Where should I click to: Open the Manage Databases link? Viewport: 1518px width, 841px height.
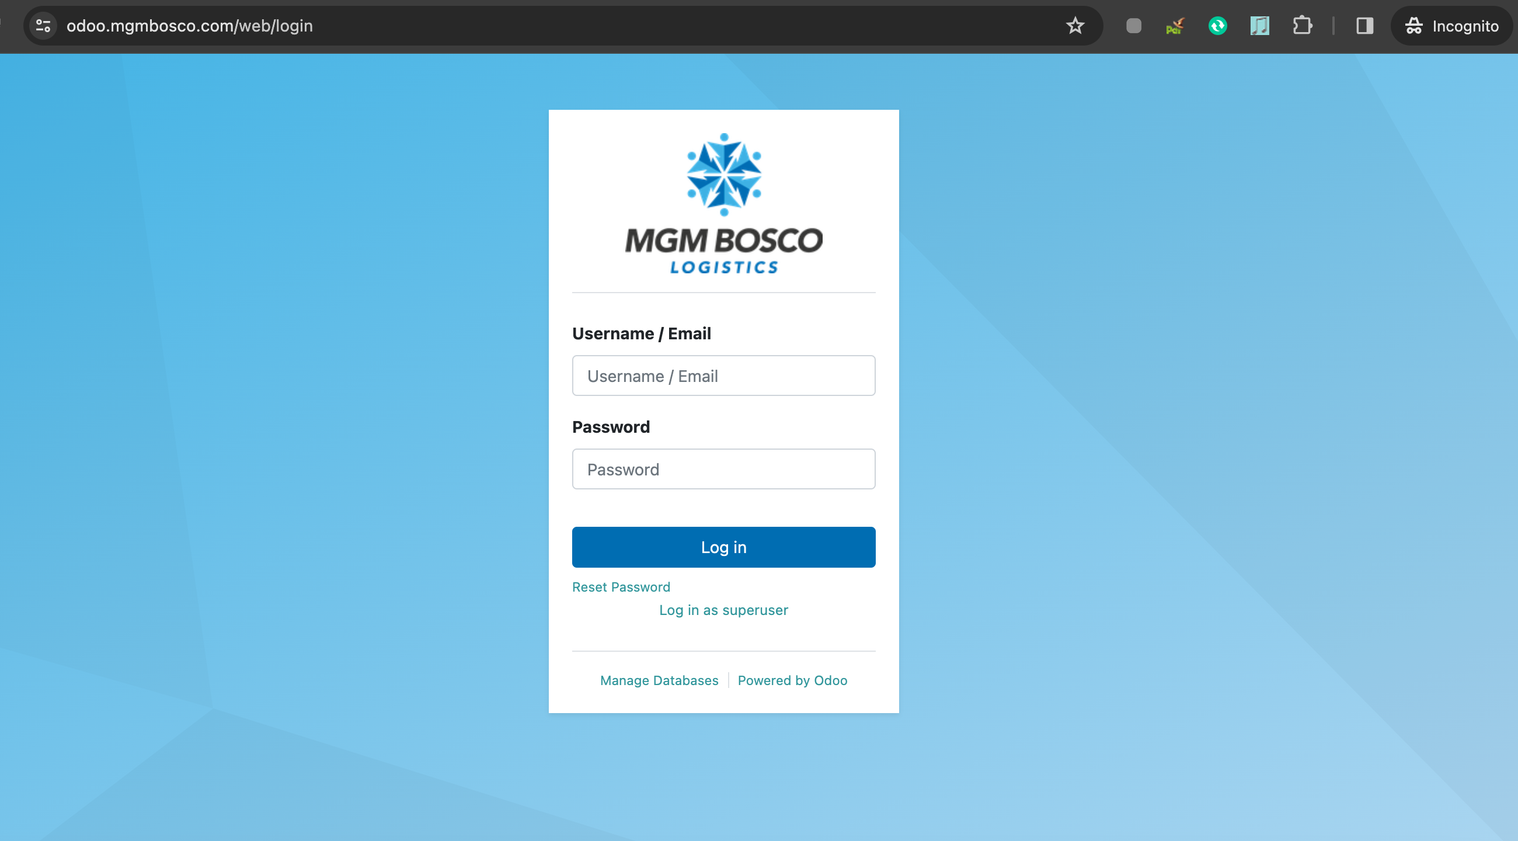[659, 680]
